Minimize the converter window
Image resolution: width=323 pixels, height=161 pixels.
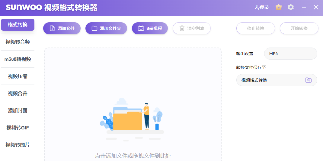click(x=304, y=8)
